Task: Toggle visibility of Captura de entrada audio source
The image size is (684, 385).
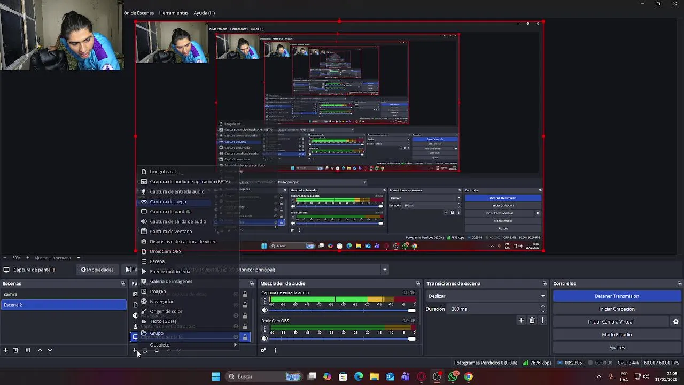Action: pyautogui.click(x=236, y=326)
